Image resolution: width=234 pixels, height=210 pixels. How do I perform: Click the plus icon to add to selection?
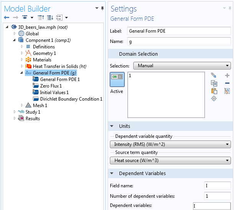point(227,75)
